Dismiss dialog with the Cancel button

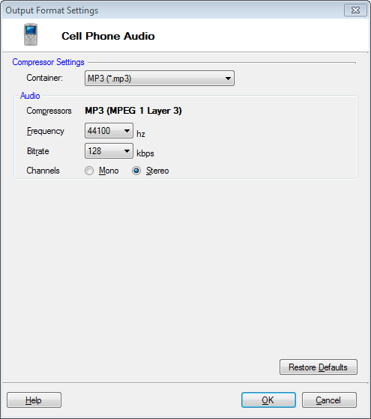(x=329, y=400)
